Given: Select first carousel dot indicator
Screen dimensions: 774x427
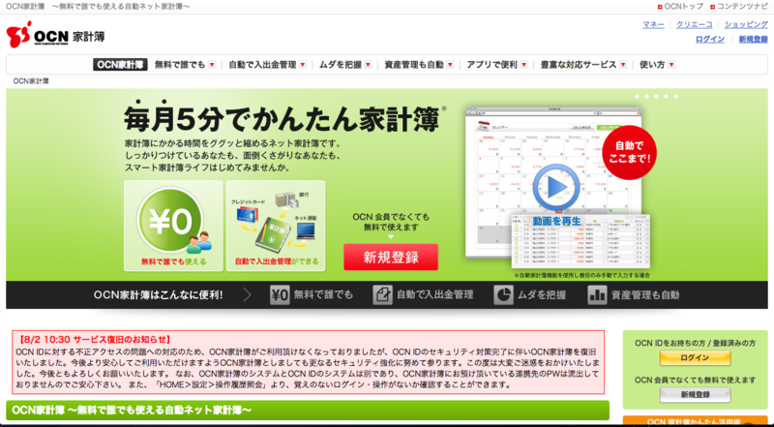Looking at the screenshot, I should 638,97.
